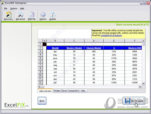Image resolution: width=151 pixels, height=114 pixels.
Task: Open the Multi-file recovery icon
Action: 32,16
